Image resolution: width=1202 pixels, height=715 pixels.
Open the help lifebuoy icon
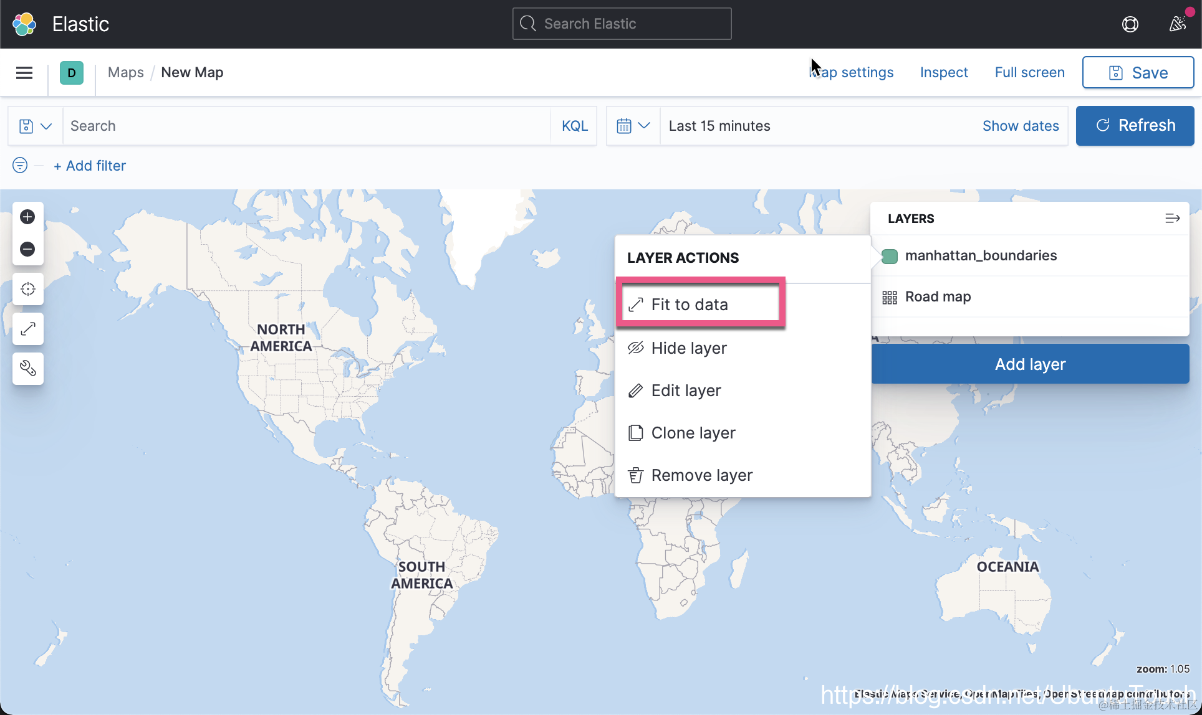[1130, 24]
